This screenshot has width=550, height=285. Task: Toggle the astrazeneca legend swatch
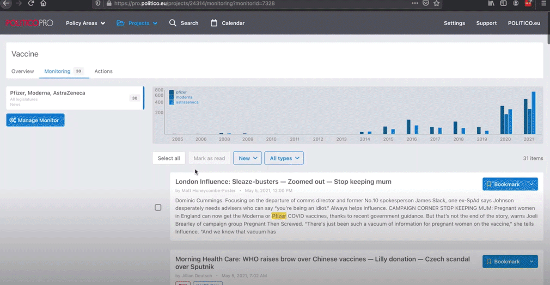click(x=172, y=102)
